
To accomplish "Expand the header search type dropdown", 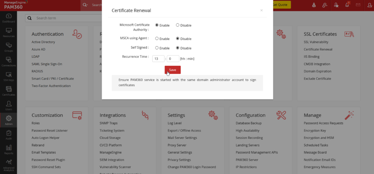I will 85,5.
